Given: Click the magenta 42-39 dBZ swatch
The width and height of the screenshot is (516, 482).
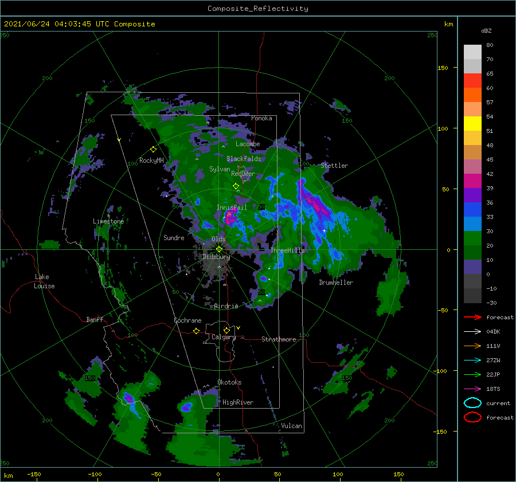Looking at the screenshot, I should click(x=472, y=181).
